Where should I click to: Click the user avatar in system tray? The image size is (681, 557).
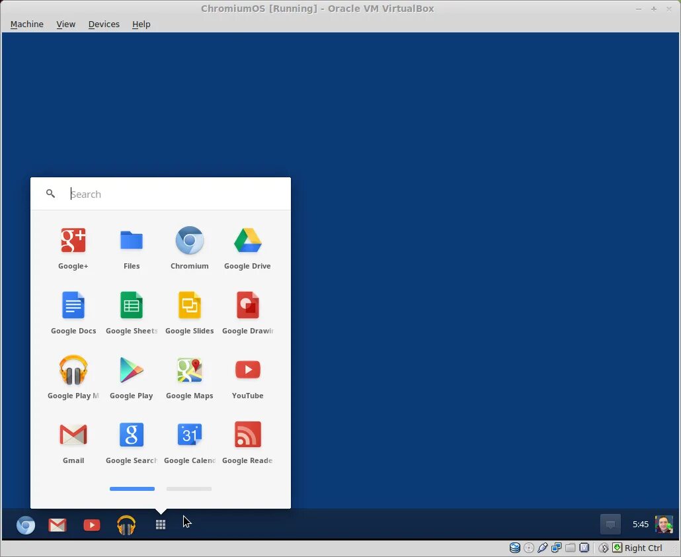[x=664, y=525]
